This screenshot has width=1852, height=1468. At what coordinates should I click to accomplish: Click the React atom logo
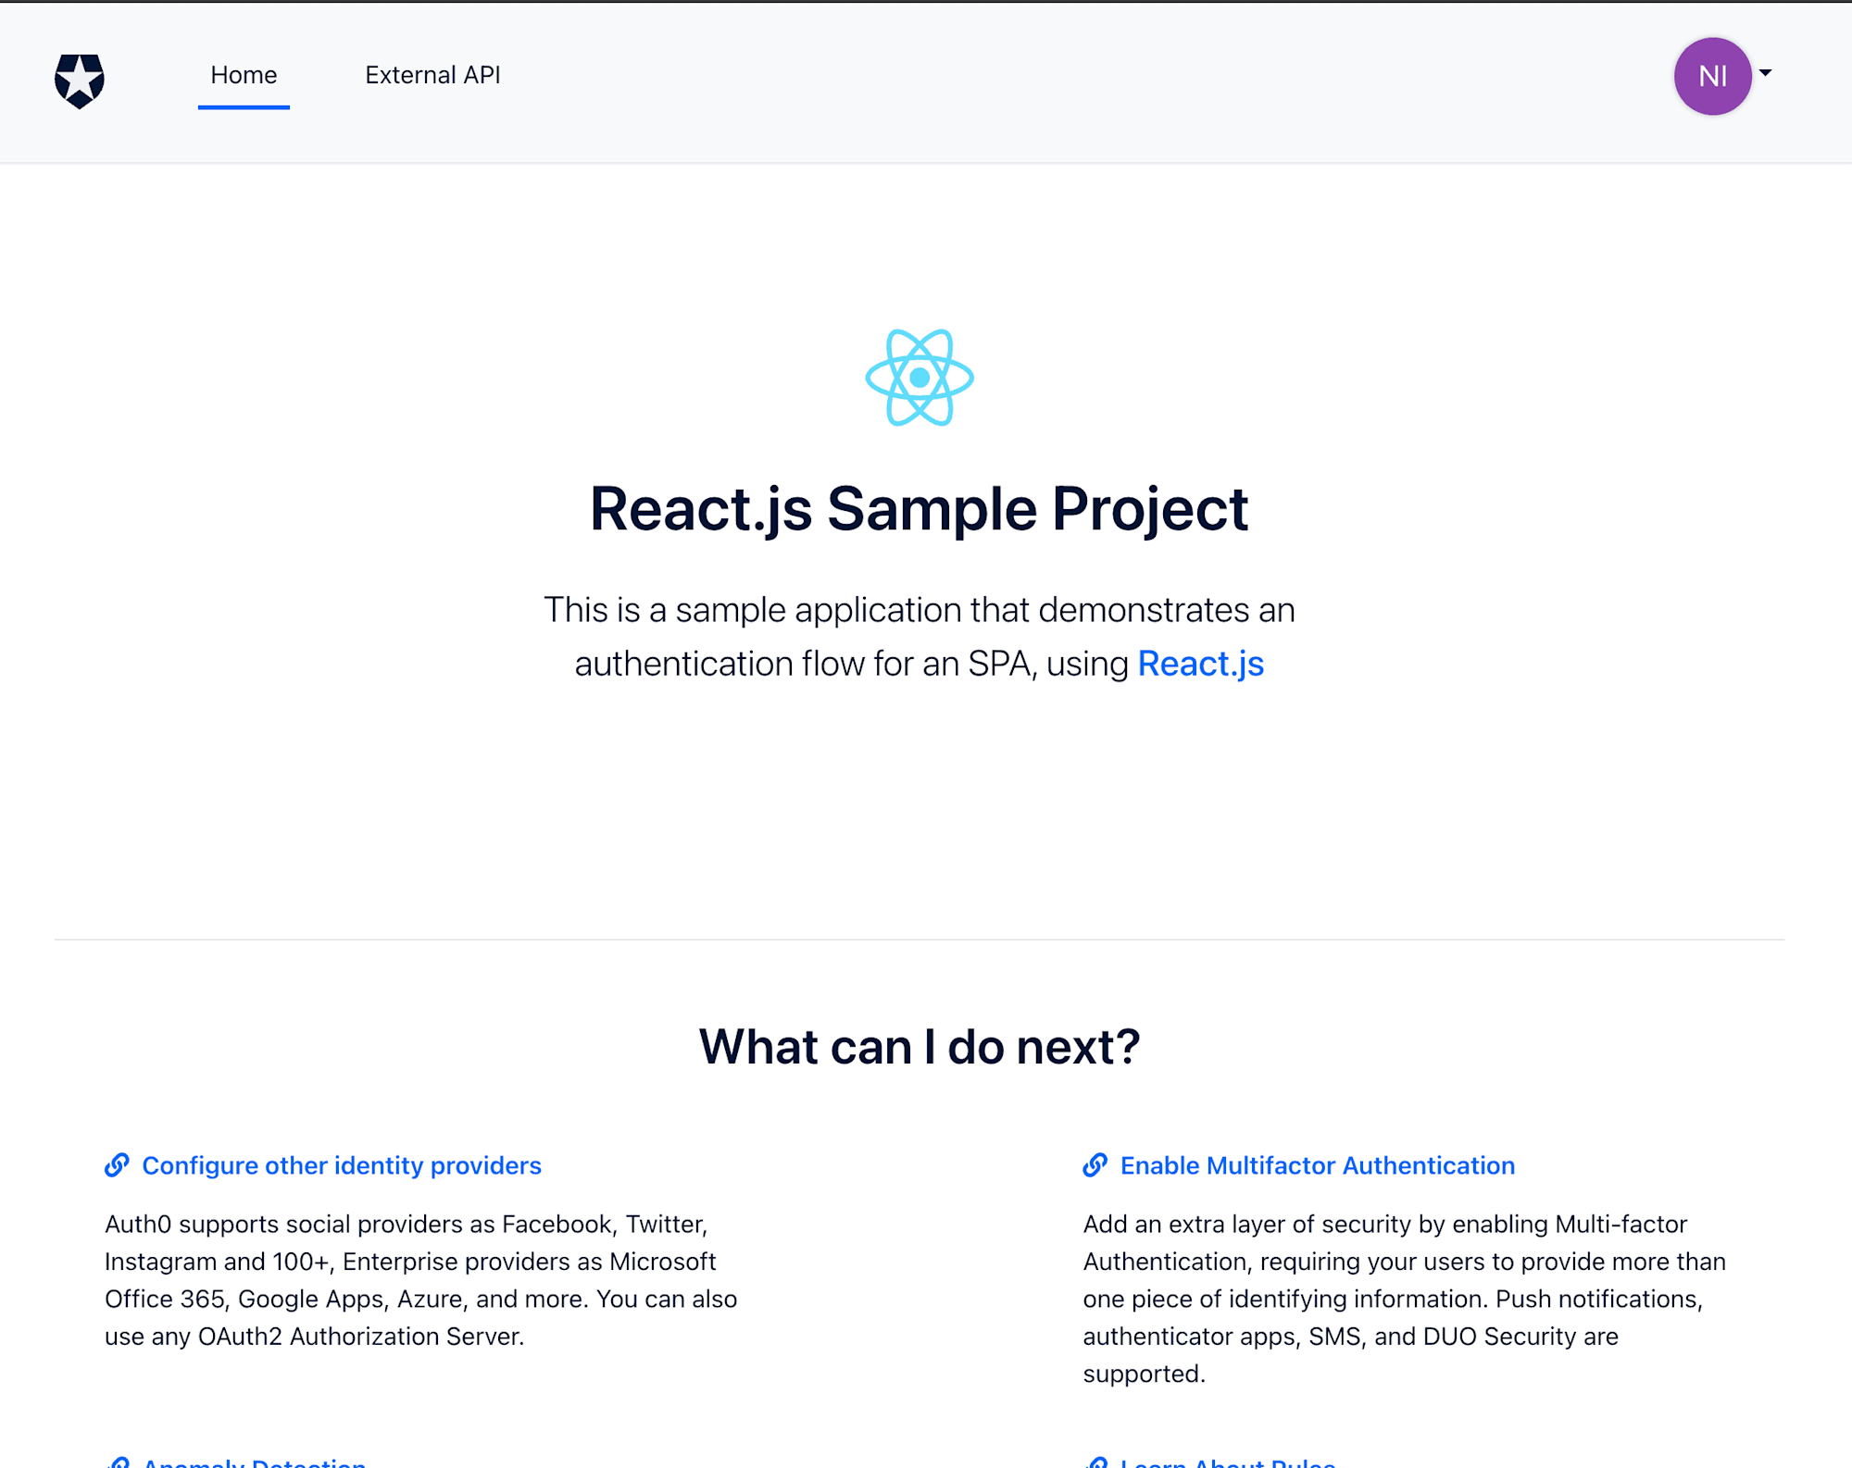pyautogui.click(x=920, y=378)
